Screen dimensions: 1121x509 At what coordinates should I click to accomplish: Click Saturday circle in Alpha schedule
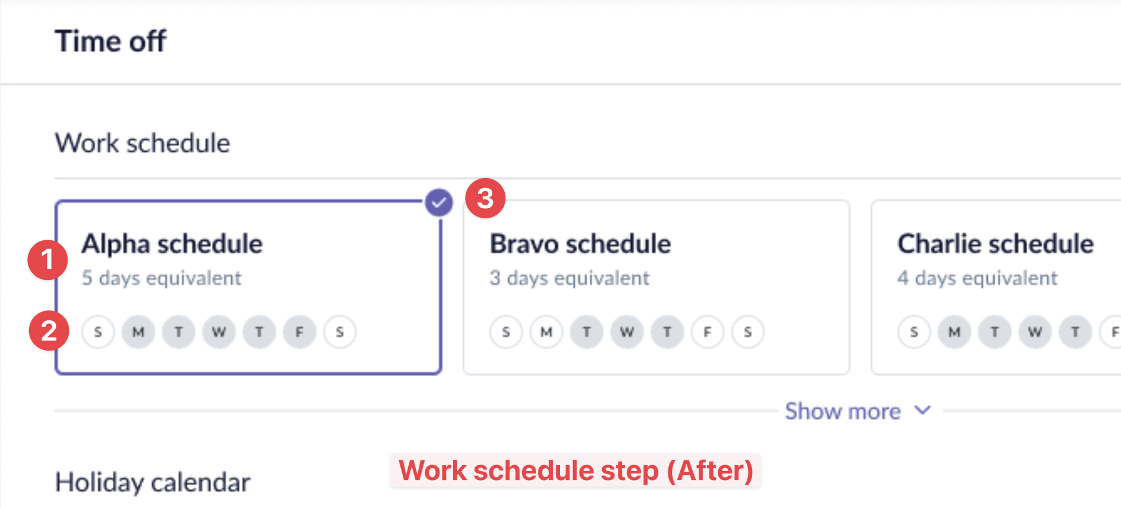click(340, 332)
